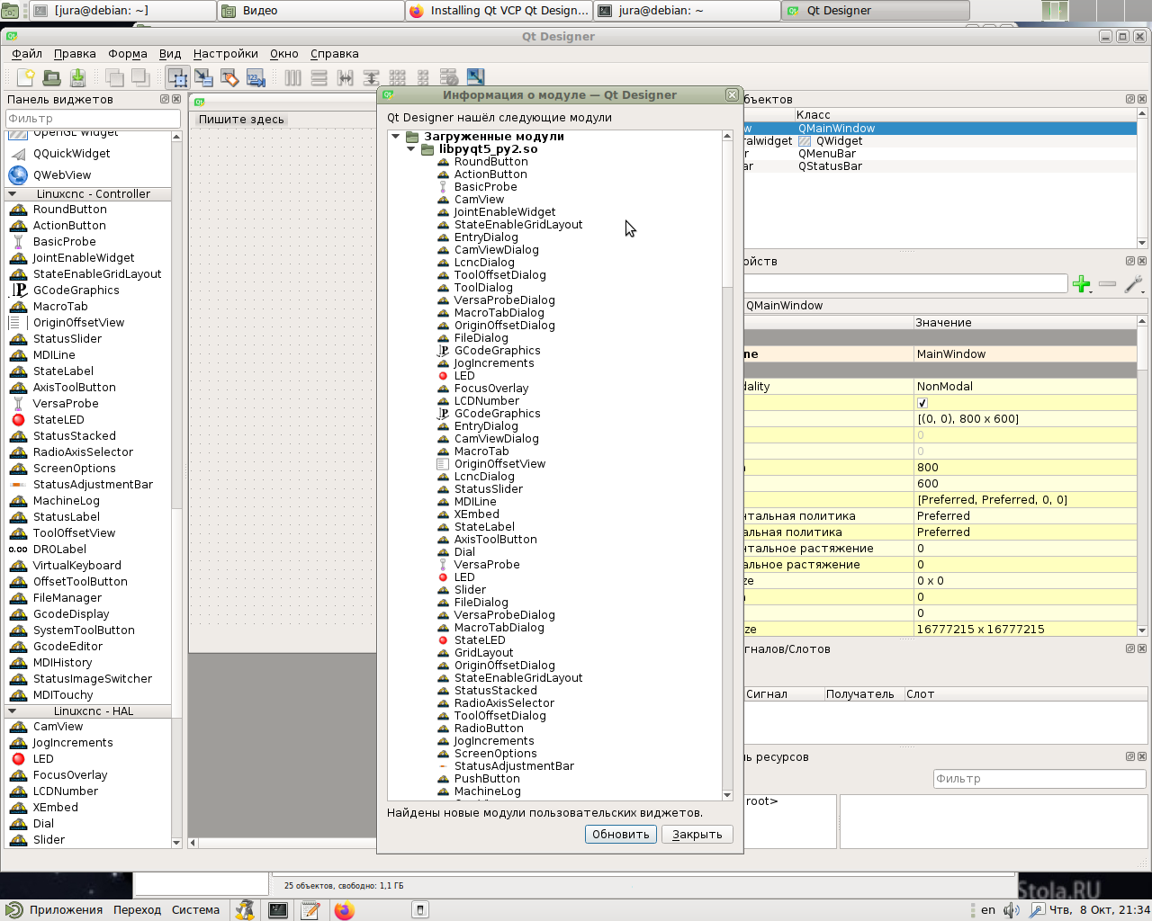Viewport: 1152px width, 921px height.
Task: Pick StateLED widget in widget panel
Action: [x=58, y=420]
